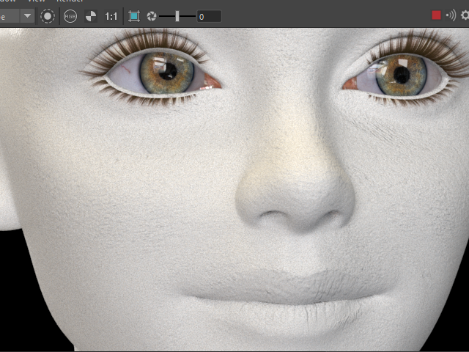This screenshot has width=469, height=352.
Task: Open the Render menu
Action: point(70,1)
